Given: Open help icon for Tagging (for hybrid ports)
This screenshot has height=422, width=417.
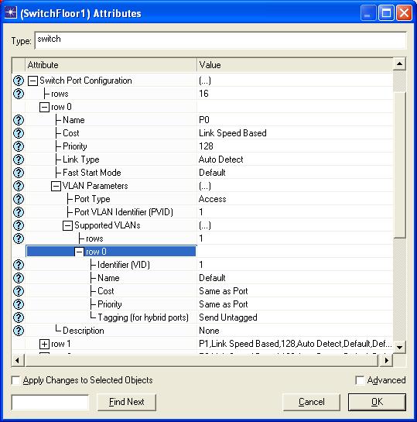Looking at the screenshot, I should (x=19, y=317).
